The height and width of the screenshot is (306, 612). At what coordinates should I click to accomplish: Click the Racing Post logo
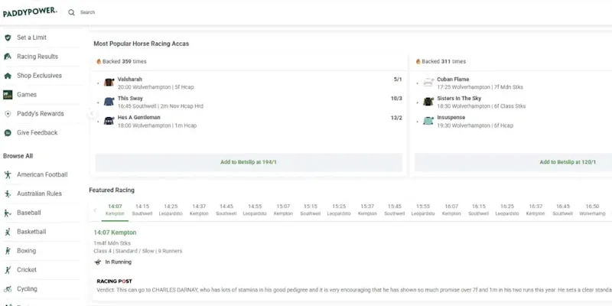tap(114, 282)
